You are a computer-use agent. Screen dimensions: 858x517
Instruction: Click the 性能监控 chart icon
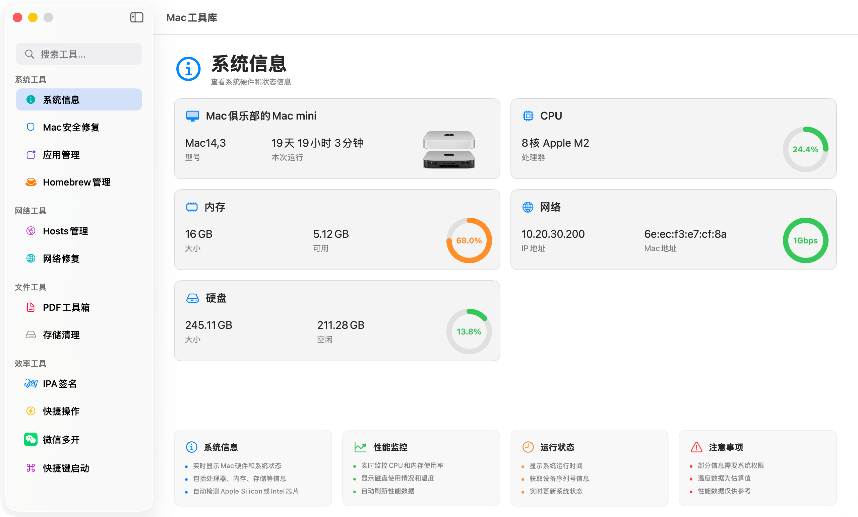360,447
